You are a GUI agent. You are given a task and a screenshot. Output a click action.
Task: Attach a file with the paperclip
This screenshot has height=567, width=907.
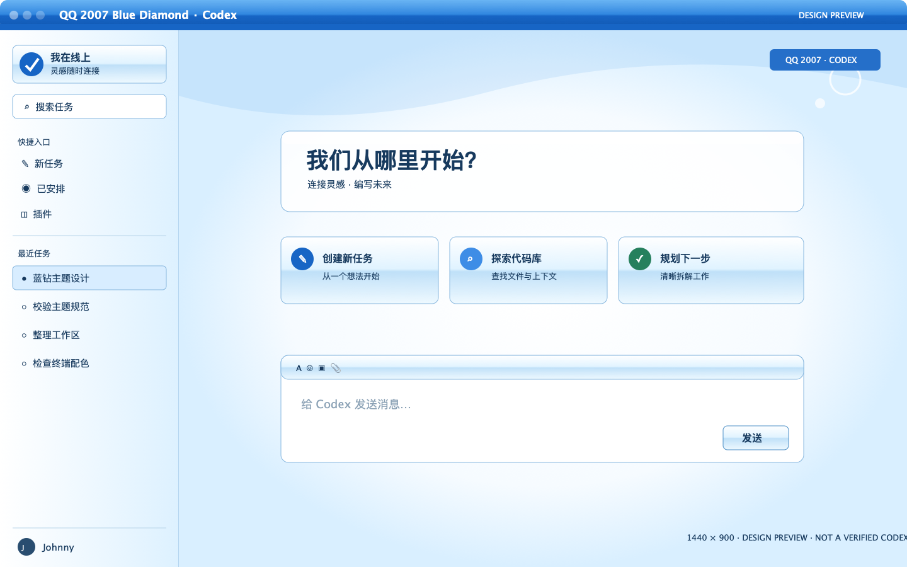(336, 369)
